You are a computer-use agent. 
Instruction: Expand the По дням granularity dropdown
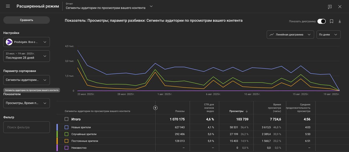pos(328,34)
